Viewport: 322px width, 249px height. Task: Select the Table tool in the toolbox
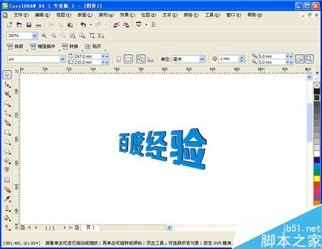(7, 180)
